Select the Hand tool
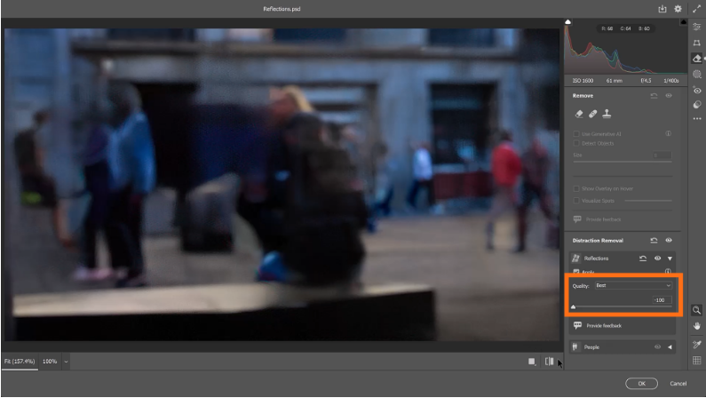This screenshot has width=706, height=398. pos(697,326)
